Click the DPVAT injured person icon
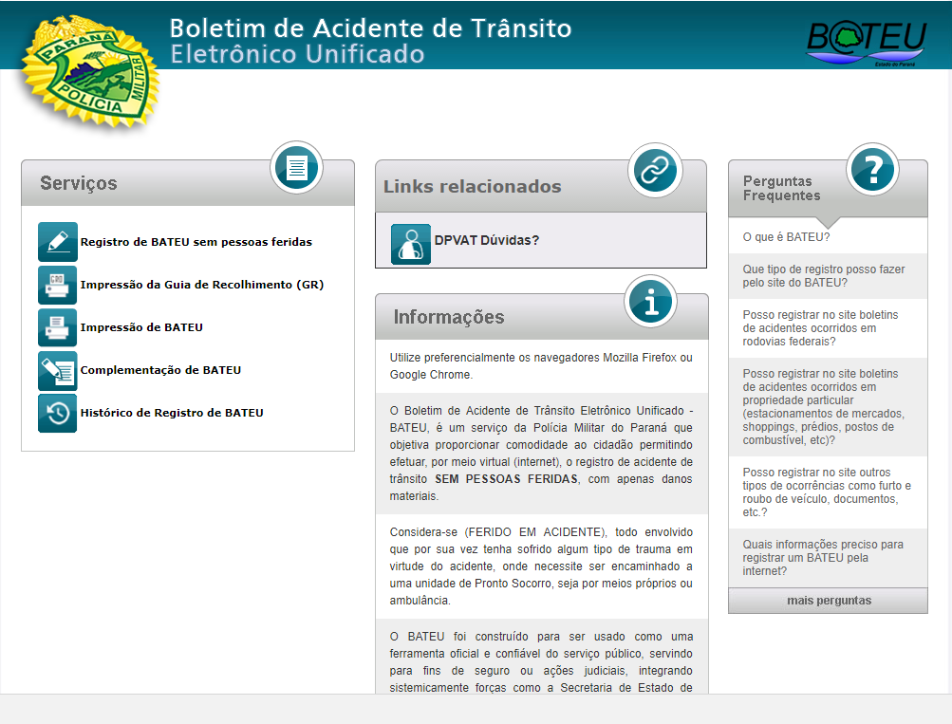Screen dimensions: 952x724 411,244
